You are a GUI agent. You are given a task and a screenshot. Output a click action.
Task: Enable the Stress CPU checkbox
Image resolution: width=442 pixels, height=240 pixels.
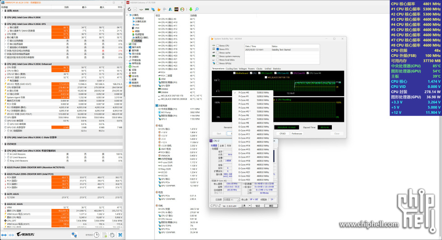coord(217,46)
